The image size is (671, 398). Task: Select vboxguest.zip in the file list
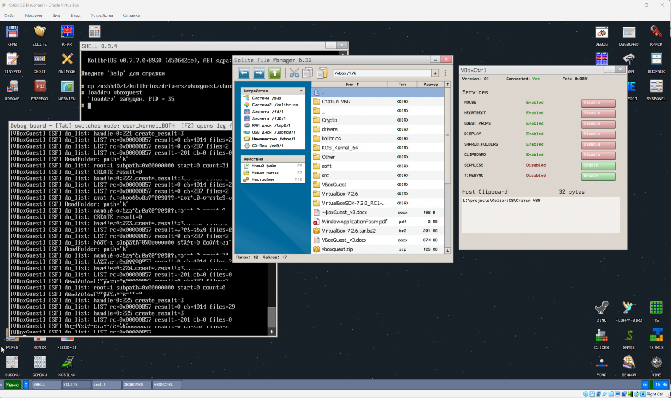click(x=378, y=249)
